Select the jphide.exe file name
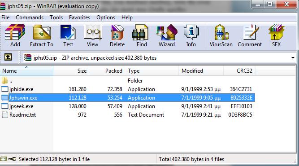This screenshot has height=166, width=299. click(x=22, y=89)
